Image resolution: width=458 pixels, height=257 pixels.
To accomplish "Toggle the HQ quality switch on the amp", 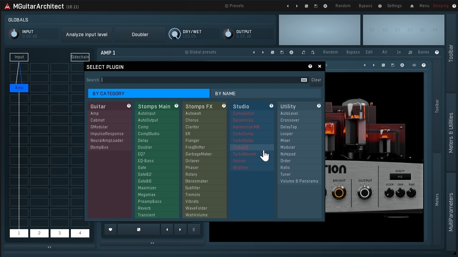I will click(400, 176).
